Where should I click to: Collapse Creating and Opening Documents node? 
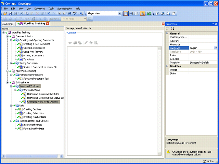(x=11, y=40)
